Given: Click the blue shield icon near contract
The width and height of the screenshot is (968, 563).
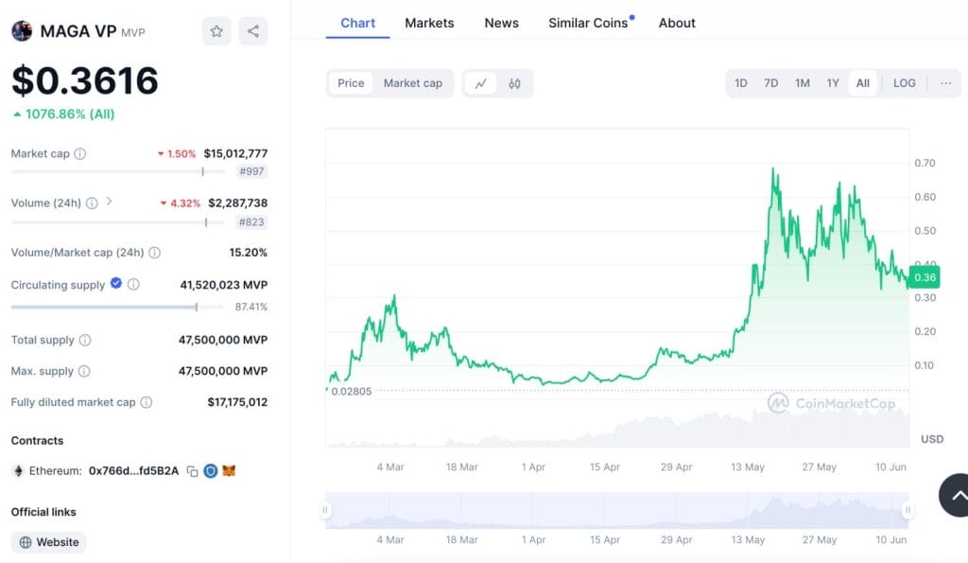Looking at the screenshot, I should tap(211, 471).
